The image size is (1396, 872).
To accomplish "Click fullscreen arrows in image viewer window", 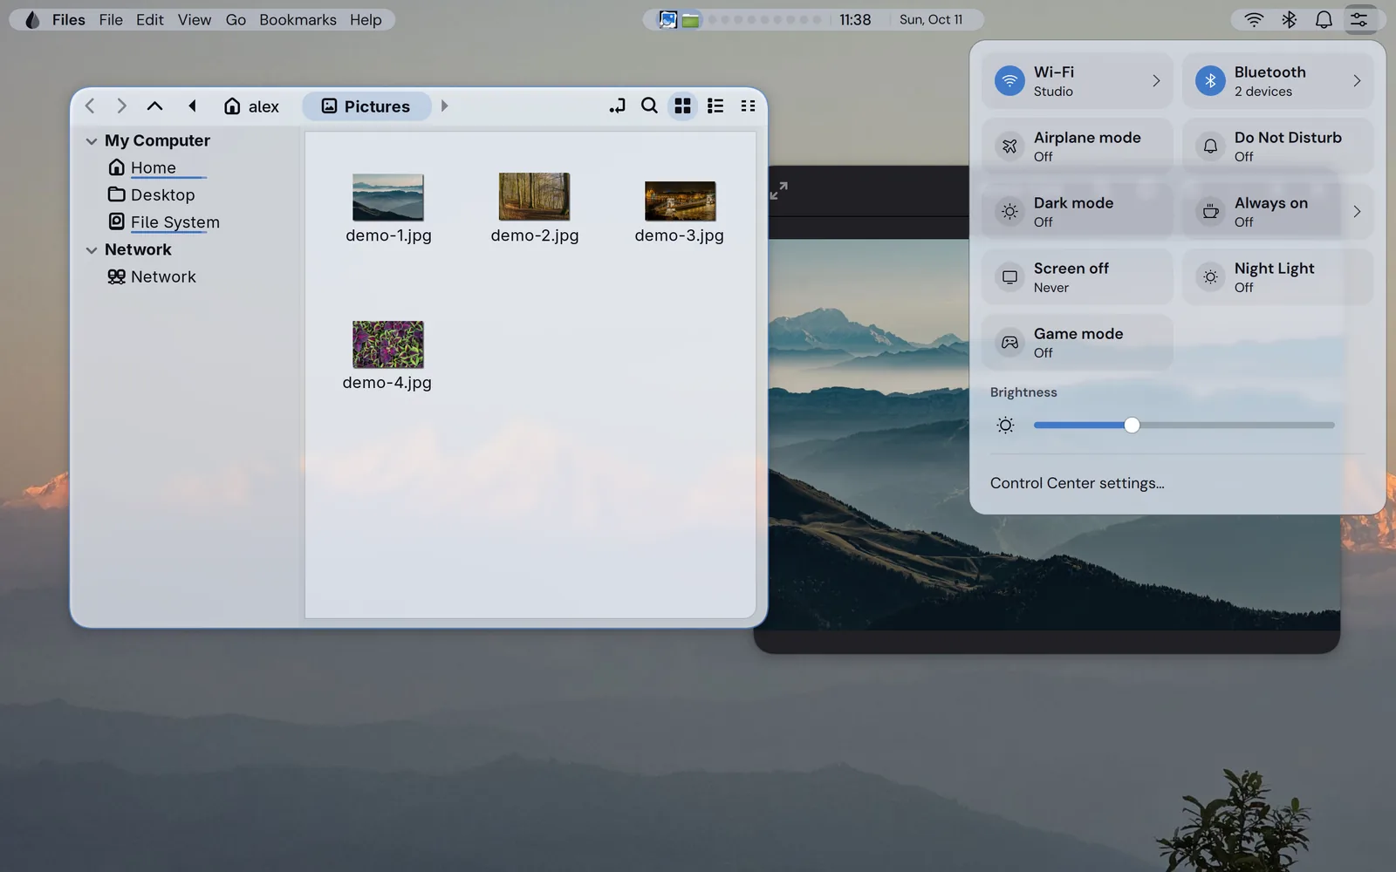I will (x=778, y=190).
